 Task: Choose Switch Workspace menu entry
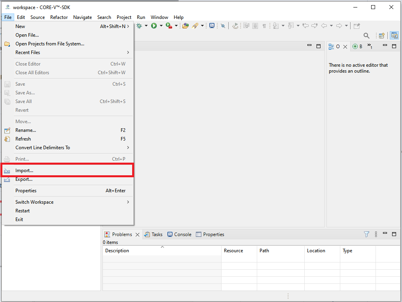pyautogui.click(x=34, y=202)
